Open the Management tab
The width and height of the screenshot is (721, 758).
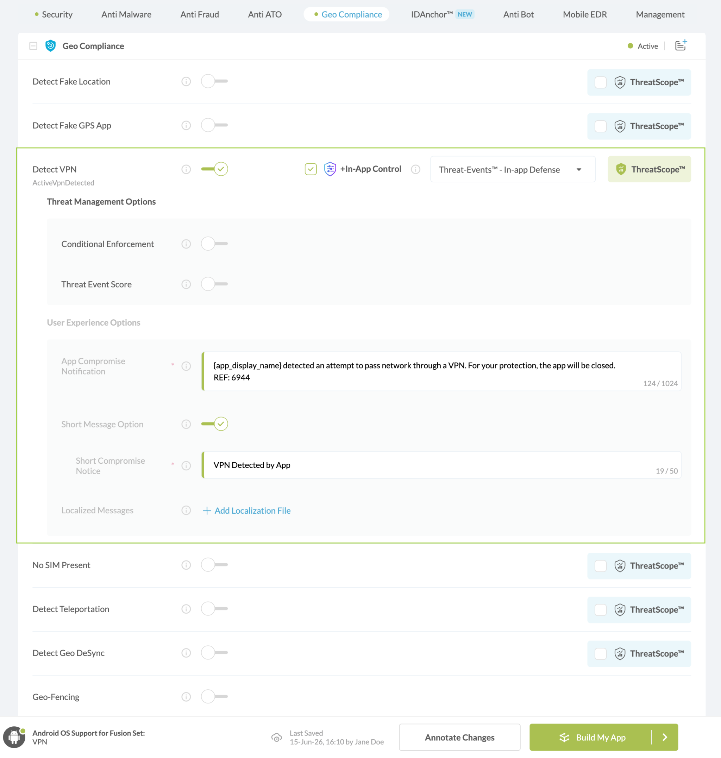[x=660, y=14]
